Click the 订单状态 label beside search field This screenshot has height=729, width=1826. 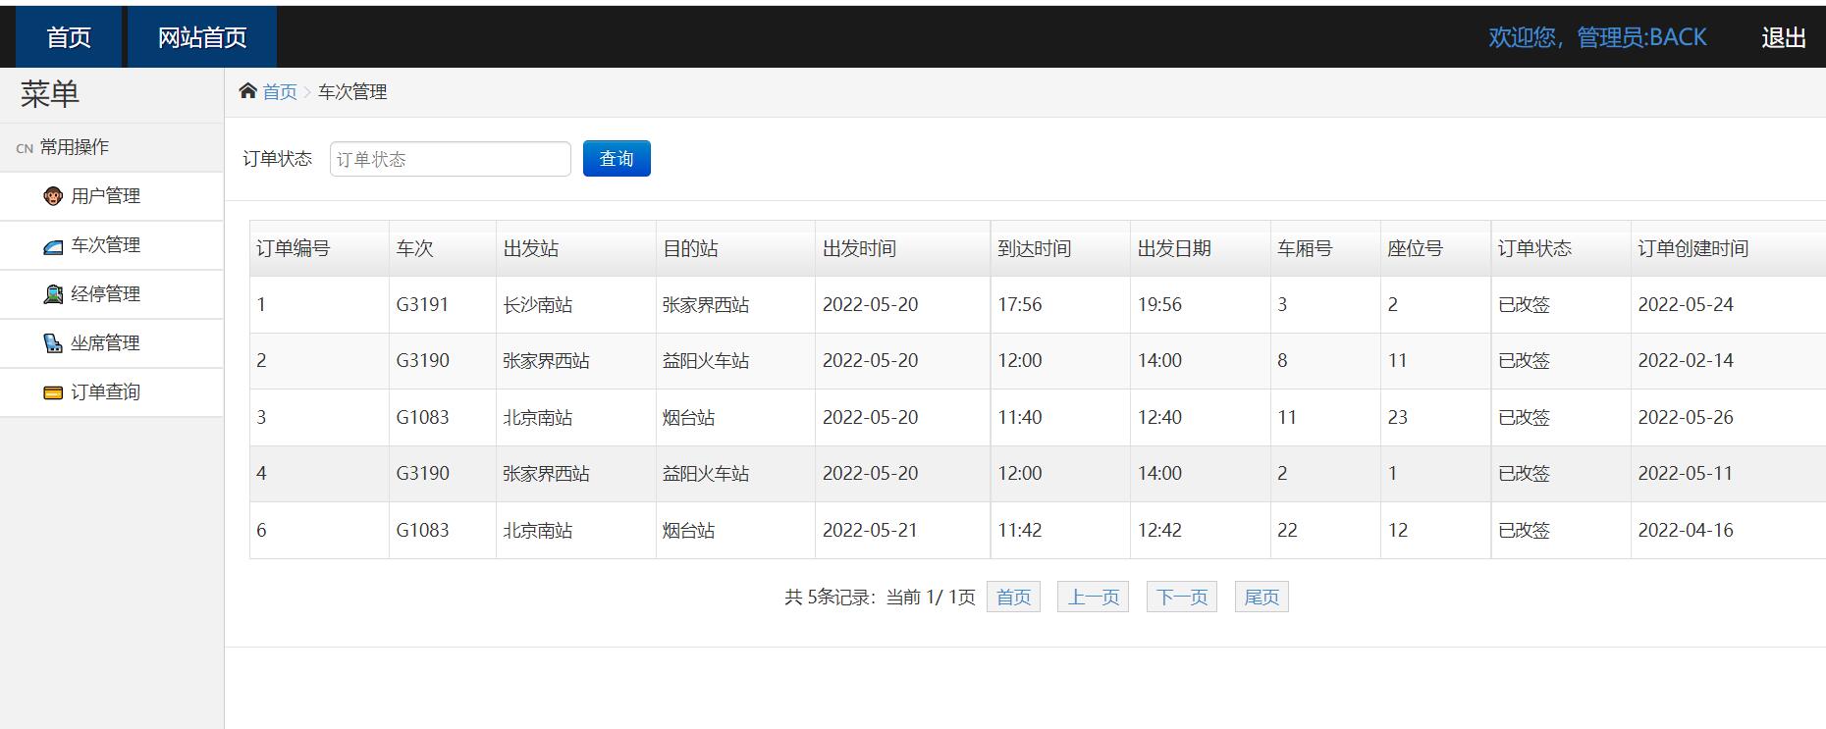(x=277, y=159)
